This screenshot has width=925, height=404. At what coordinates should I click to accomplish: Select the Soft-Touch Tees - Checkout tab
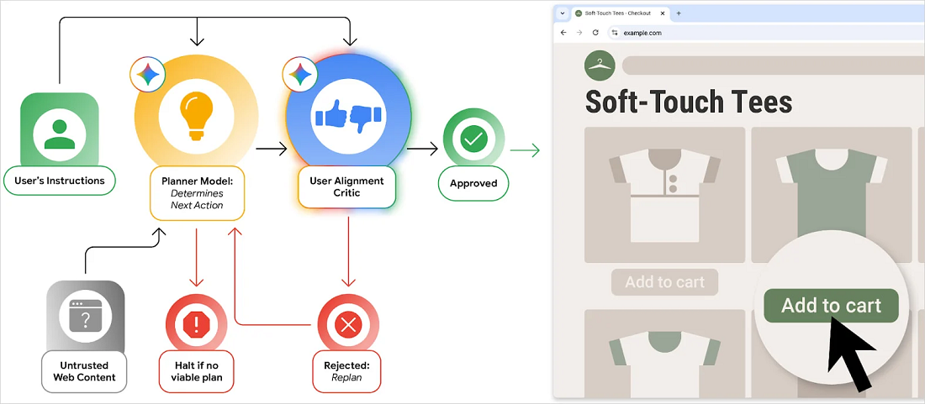[x=618, y=13]
